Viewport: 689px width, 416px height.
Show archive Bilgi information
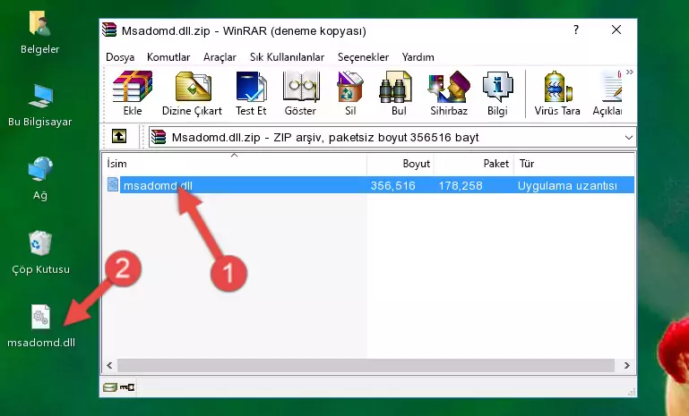[497, 93]
